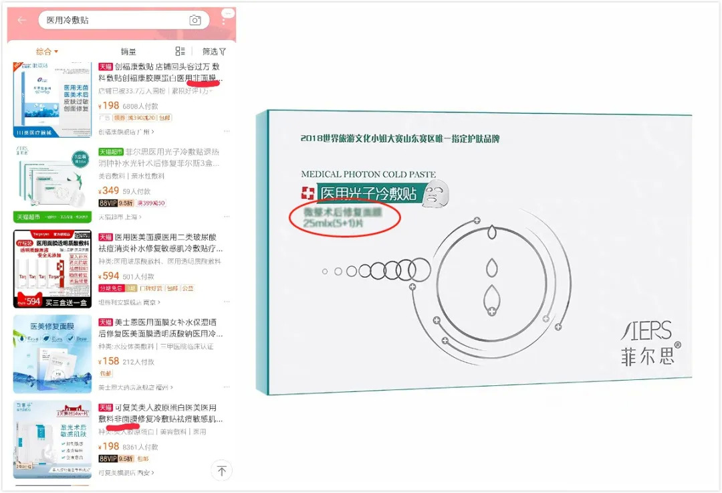
Task: Tap the back arrow icon
Action: [21, 20]
